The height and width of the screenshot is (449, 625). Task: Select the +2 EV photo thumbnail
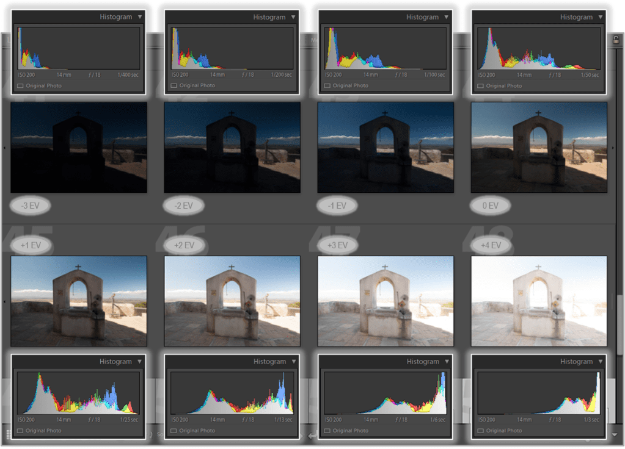click(x=232, y=301)
